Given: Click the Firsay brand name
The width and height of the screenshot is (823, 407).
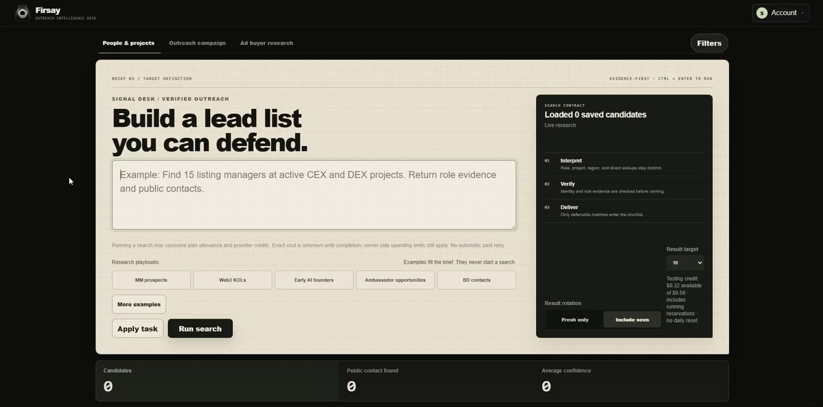Looking at the screenshot, I should click(x=48, y=10).
